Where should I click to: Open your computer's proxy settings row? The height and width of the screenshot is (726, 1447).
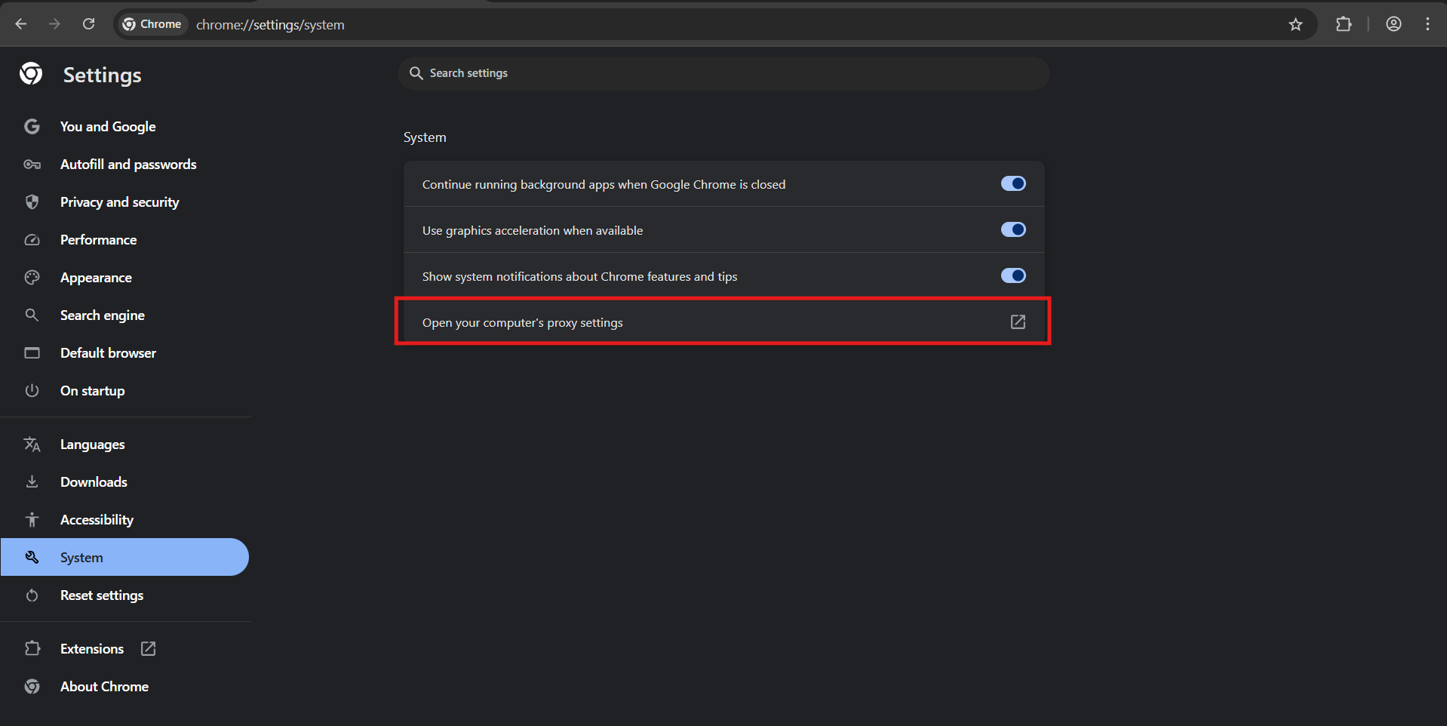723,321
